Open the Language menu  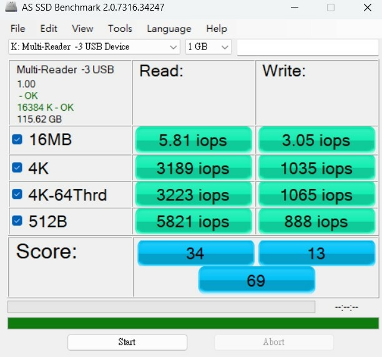169,29
